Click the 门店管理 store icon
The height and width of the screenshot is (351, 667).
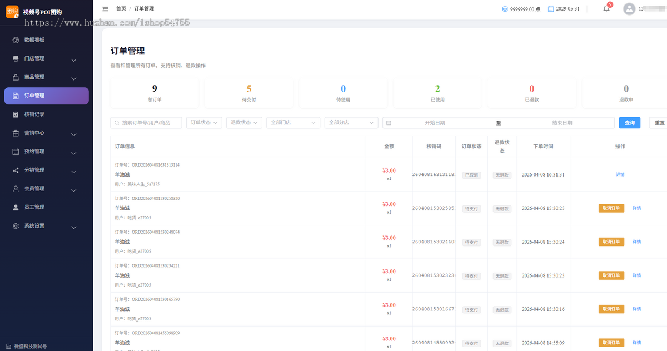(16, 58)
